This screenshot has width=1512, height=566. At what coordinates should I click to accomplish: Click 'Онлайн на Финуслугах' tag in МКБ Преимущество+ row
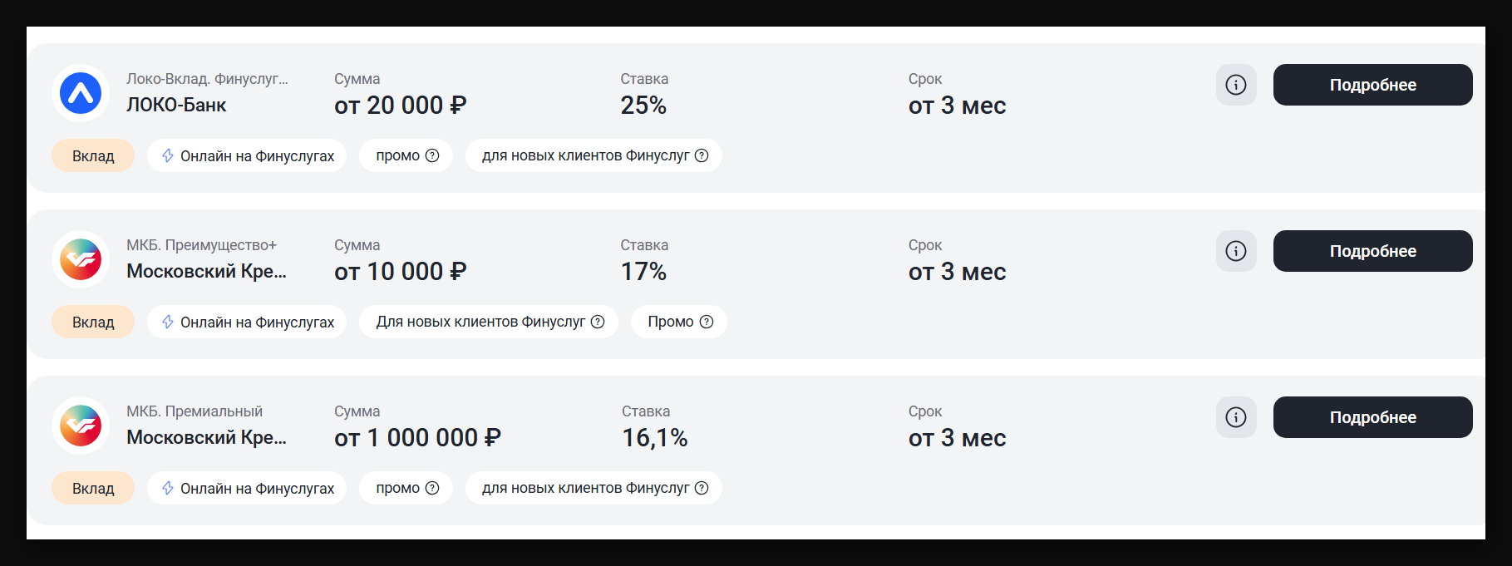click(247, 322)
